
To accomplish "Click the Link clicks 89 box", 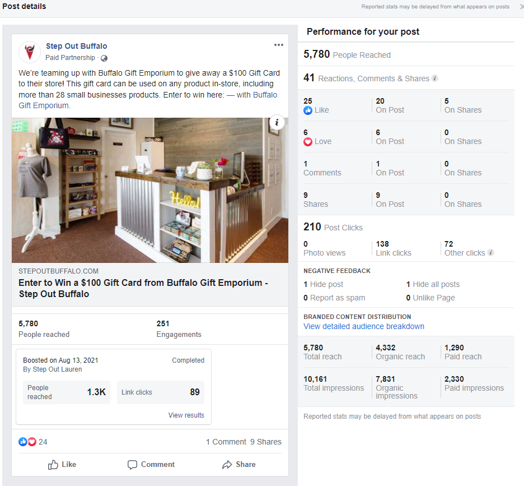I will pos(161,392).
